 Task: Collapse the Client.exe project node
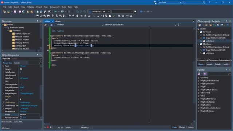[x=198, y=44]
